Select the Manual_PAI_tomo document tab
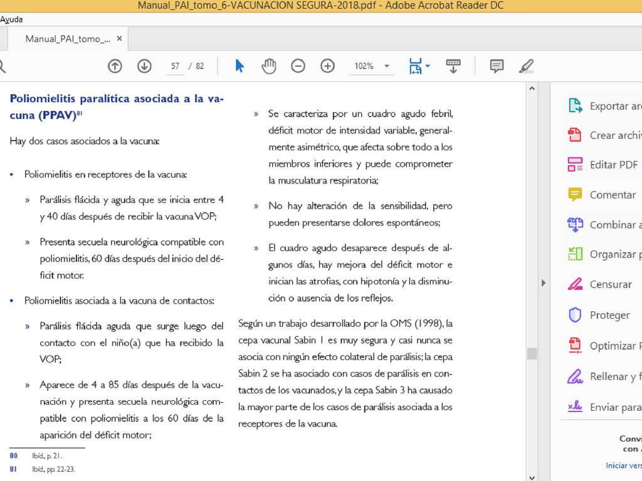Screen dimensions: 642x481 point(68,39)
